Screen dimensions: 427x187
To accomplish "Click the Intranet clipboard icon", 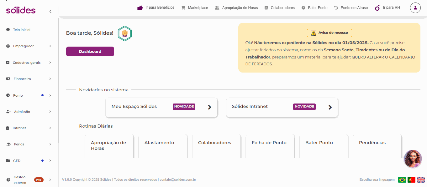I will (8, 128).
